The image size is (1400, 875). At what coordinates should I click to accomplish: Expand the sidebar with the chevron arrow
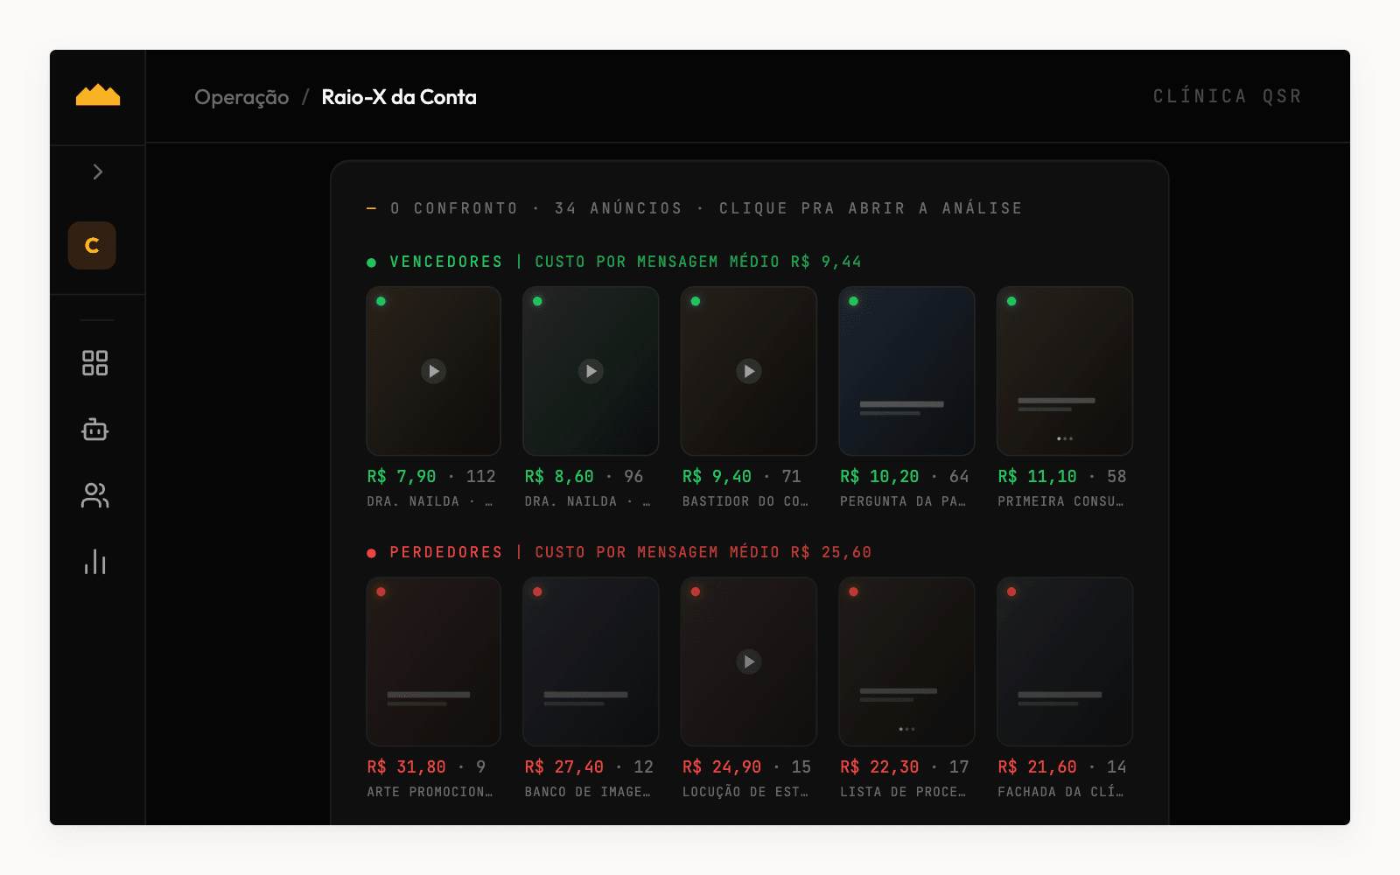(98, 171)
